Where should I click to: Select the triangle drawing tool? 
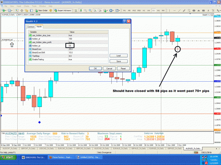click(x=199, y=11)
